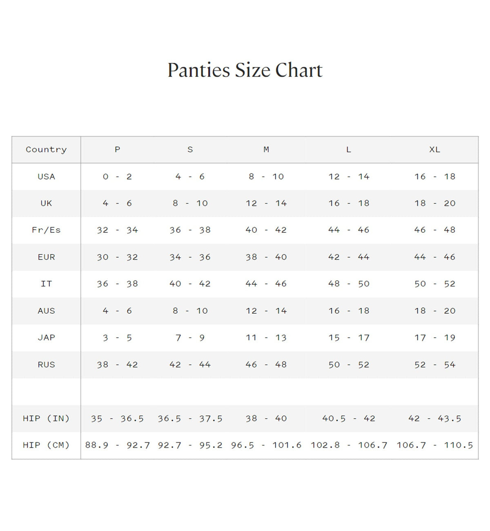Click the RUS row label
This screenshot has height=531, width=490.
coord(46,365)
